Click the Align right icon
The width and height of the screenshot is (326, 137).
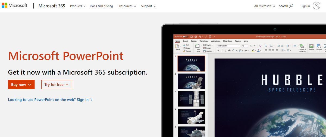tap(273, 50)
